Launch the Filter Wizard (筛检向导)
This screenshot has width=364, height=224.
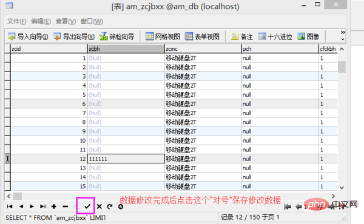pyautogui.click(x=116, y=36)
